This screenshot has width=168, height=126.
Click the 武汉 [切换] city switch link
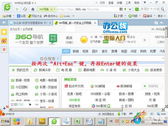[69, 42]
